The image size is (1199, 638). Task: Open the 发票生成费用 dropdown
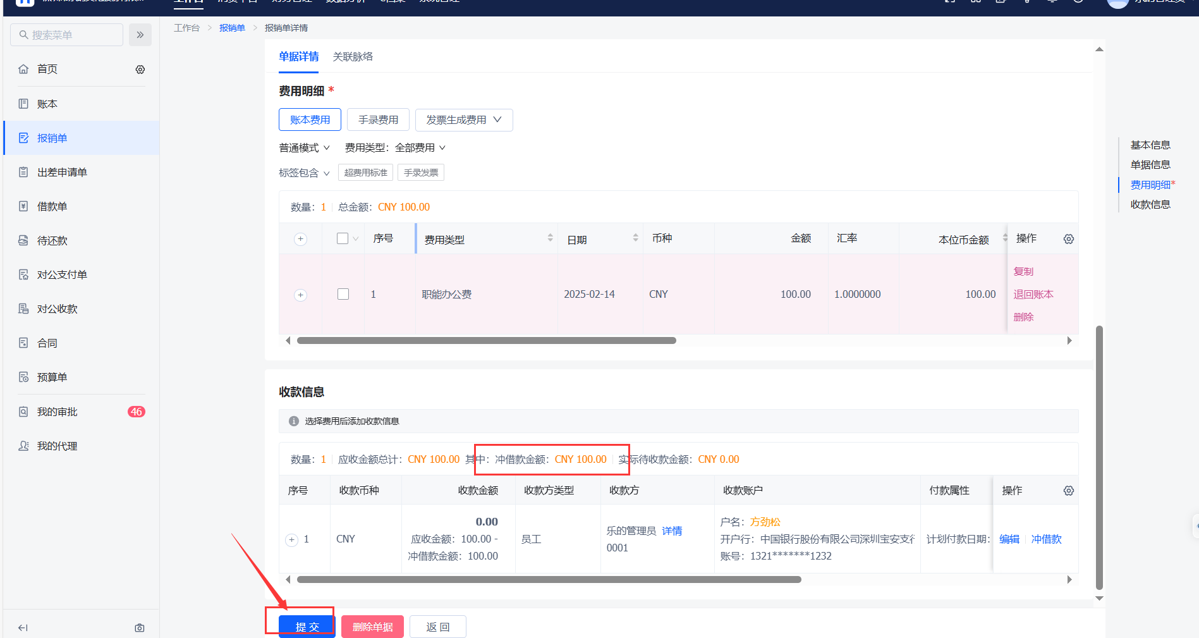pos(463,120)
